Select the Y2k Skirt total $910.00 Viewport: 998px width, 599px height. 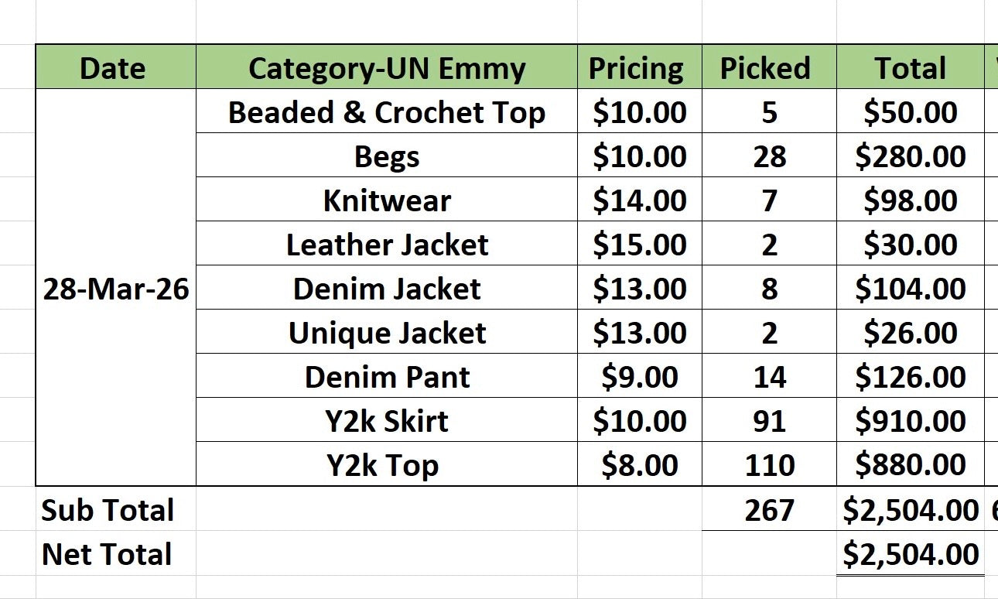coord(911,420)
